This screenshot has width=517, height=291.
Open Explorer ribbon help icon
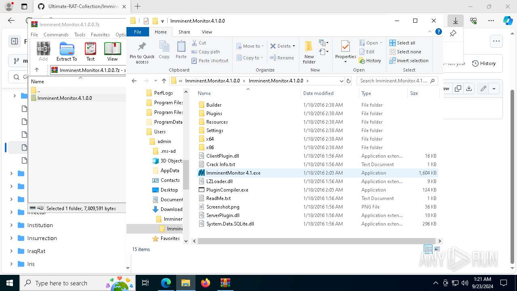pyautogui.click(x=438, y=32)
